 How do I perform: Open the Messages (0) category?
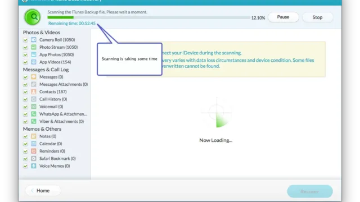[x=51, y=77]
